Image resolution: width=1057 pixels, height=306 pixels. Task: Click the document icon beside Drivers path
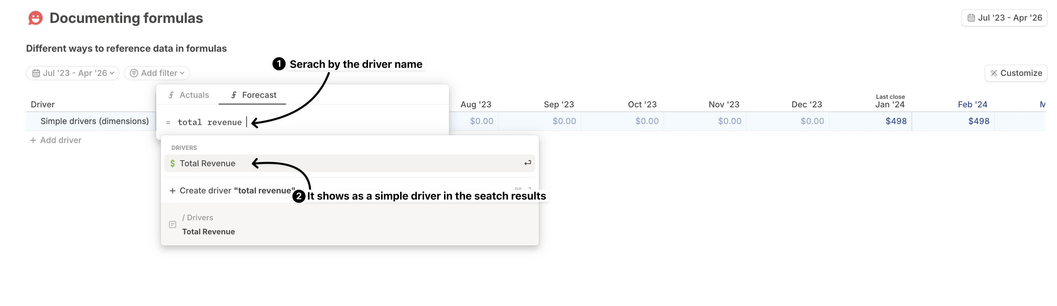tap(172, 225)
